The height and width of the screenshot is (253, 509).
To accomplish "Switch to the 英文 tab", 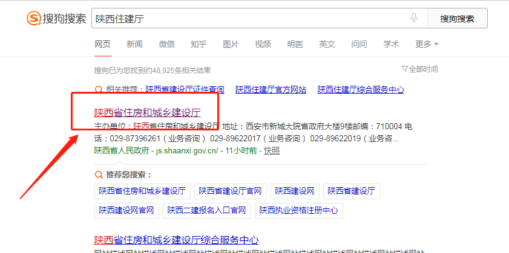I will 327,44.
